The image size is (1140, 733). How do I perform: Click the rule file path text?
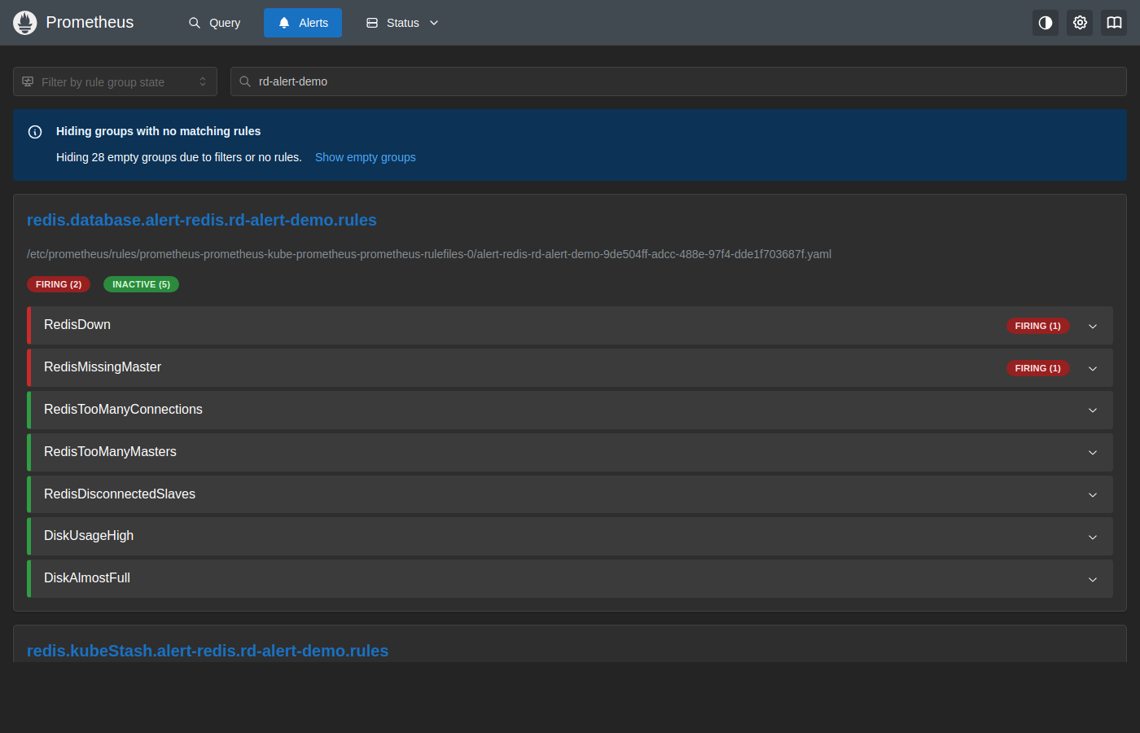click(x=429, y=254)
